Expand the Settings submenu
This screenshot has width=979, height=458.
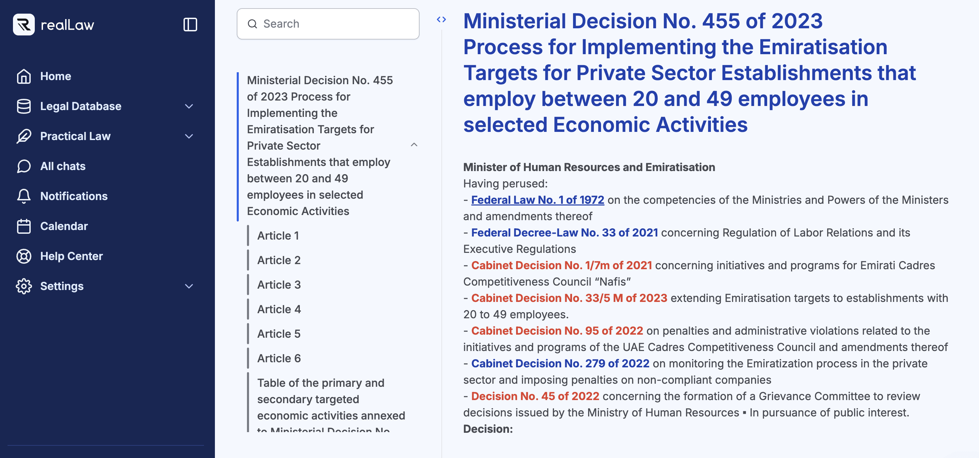[189, 286]
